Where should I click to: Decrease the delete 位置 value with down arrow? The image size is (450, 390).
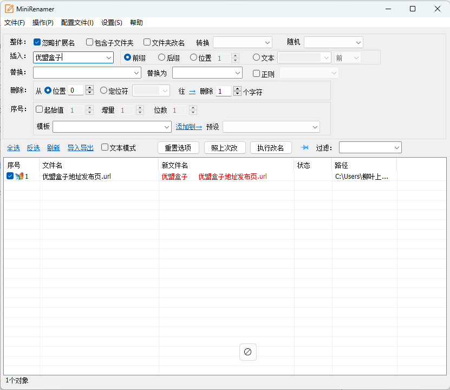coord(89,93)
